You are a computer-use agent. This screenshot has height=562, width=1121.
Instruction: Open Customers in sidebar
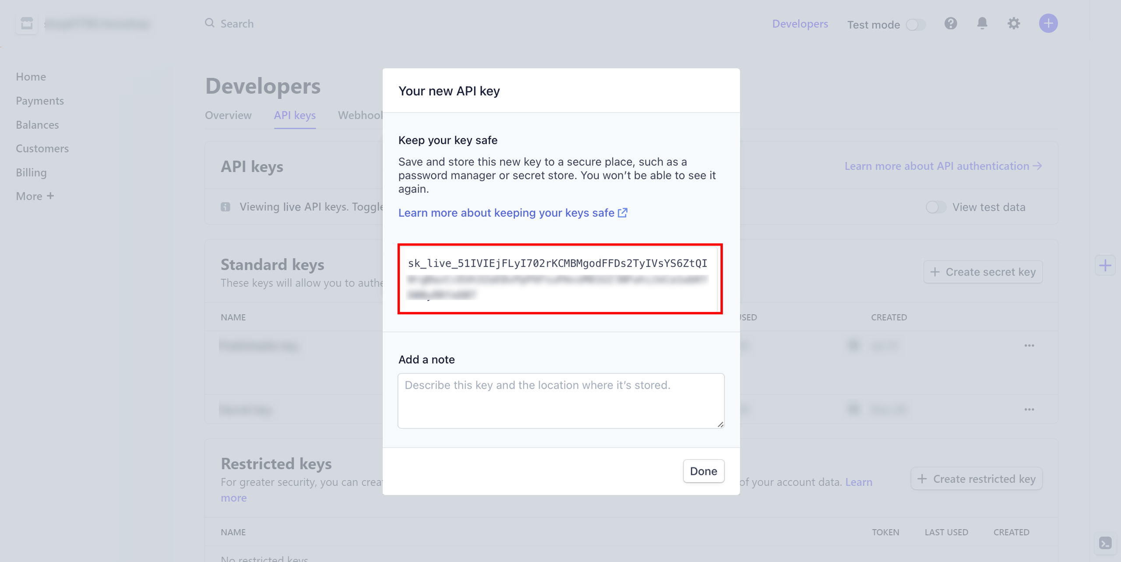point(42,148)
